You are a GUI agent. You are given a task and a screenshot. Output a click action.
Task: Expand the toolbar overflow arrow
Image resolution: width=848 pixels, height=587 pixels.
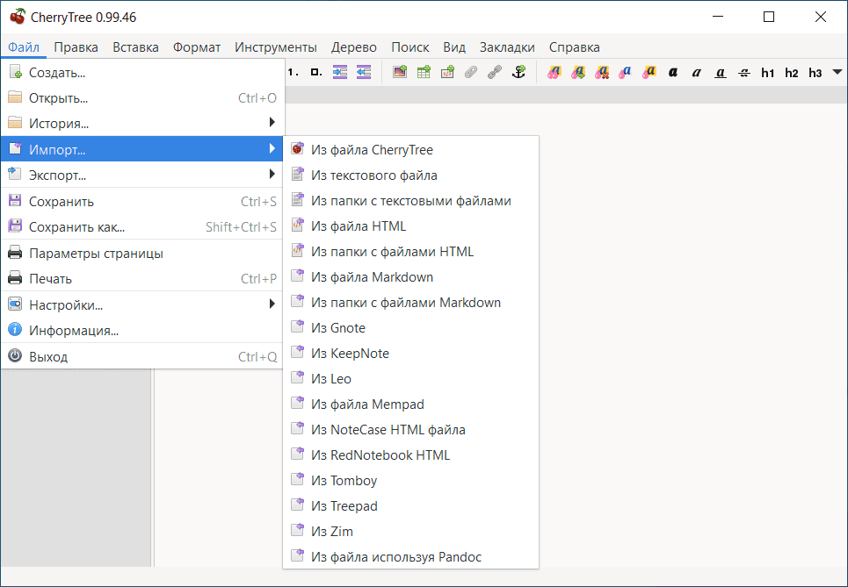[837, 72]
